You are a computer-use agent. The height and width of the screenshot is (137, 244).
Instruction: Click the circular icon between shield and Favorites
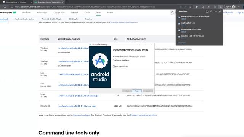pyautogui.click(x=203, y=7)
